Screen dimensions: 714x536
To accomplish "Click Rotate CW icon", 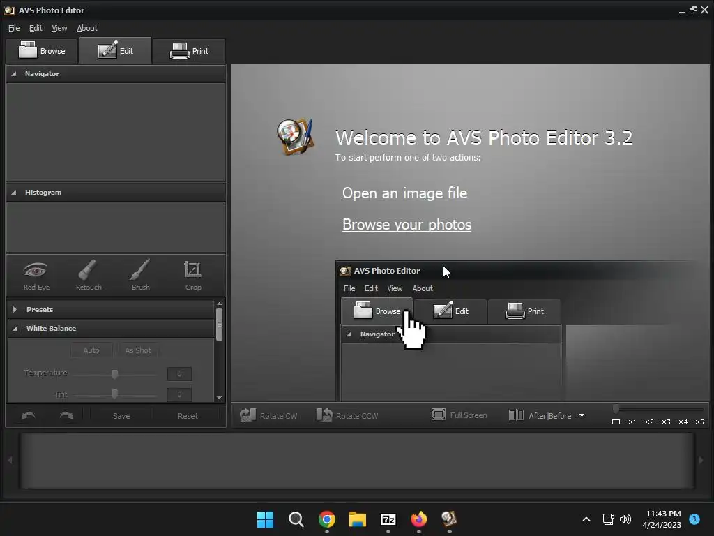I will pos(248,415).
